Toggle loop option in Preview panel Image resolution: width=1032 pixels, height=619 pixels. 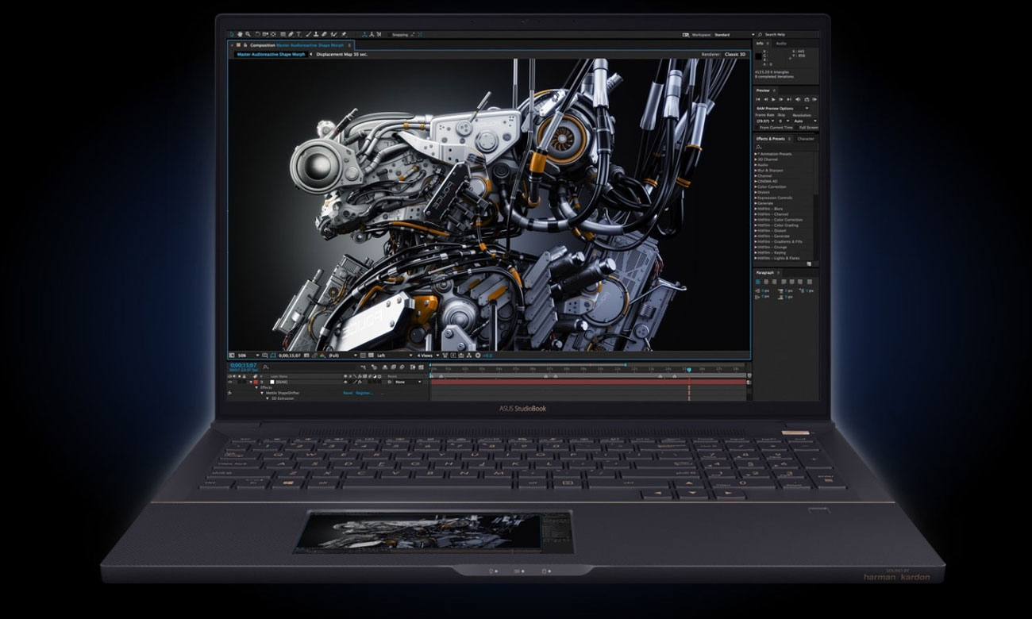807,99
